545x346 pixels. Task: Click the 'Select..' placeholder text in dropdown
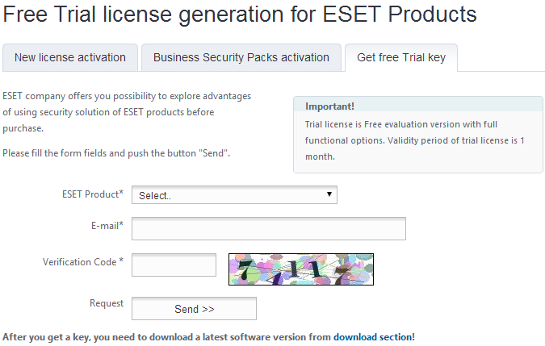(x=155, y=196)
